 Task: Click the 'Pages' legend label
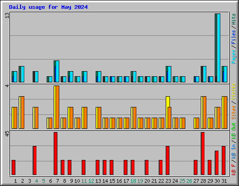(234, 57)
